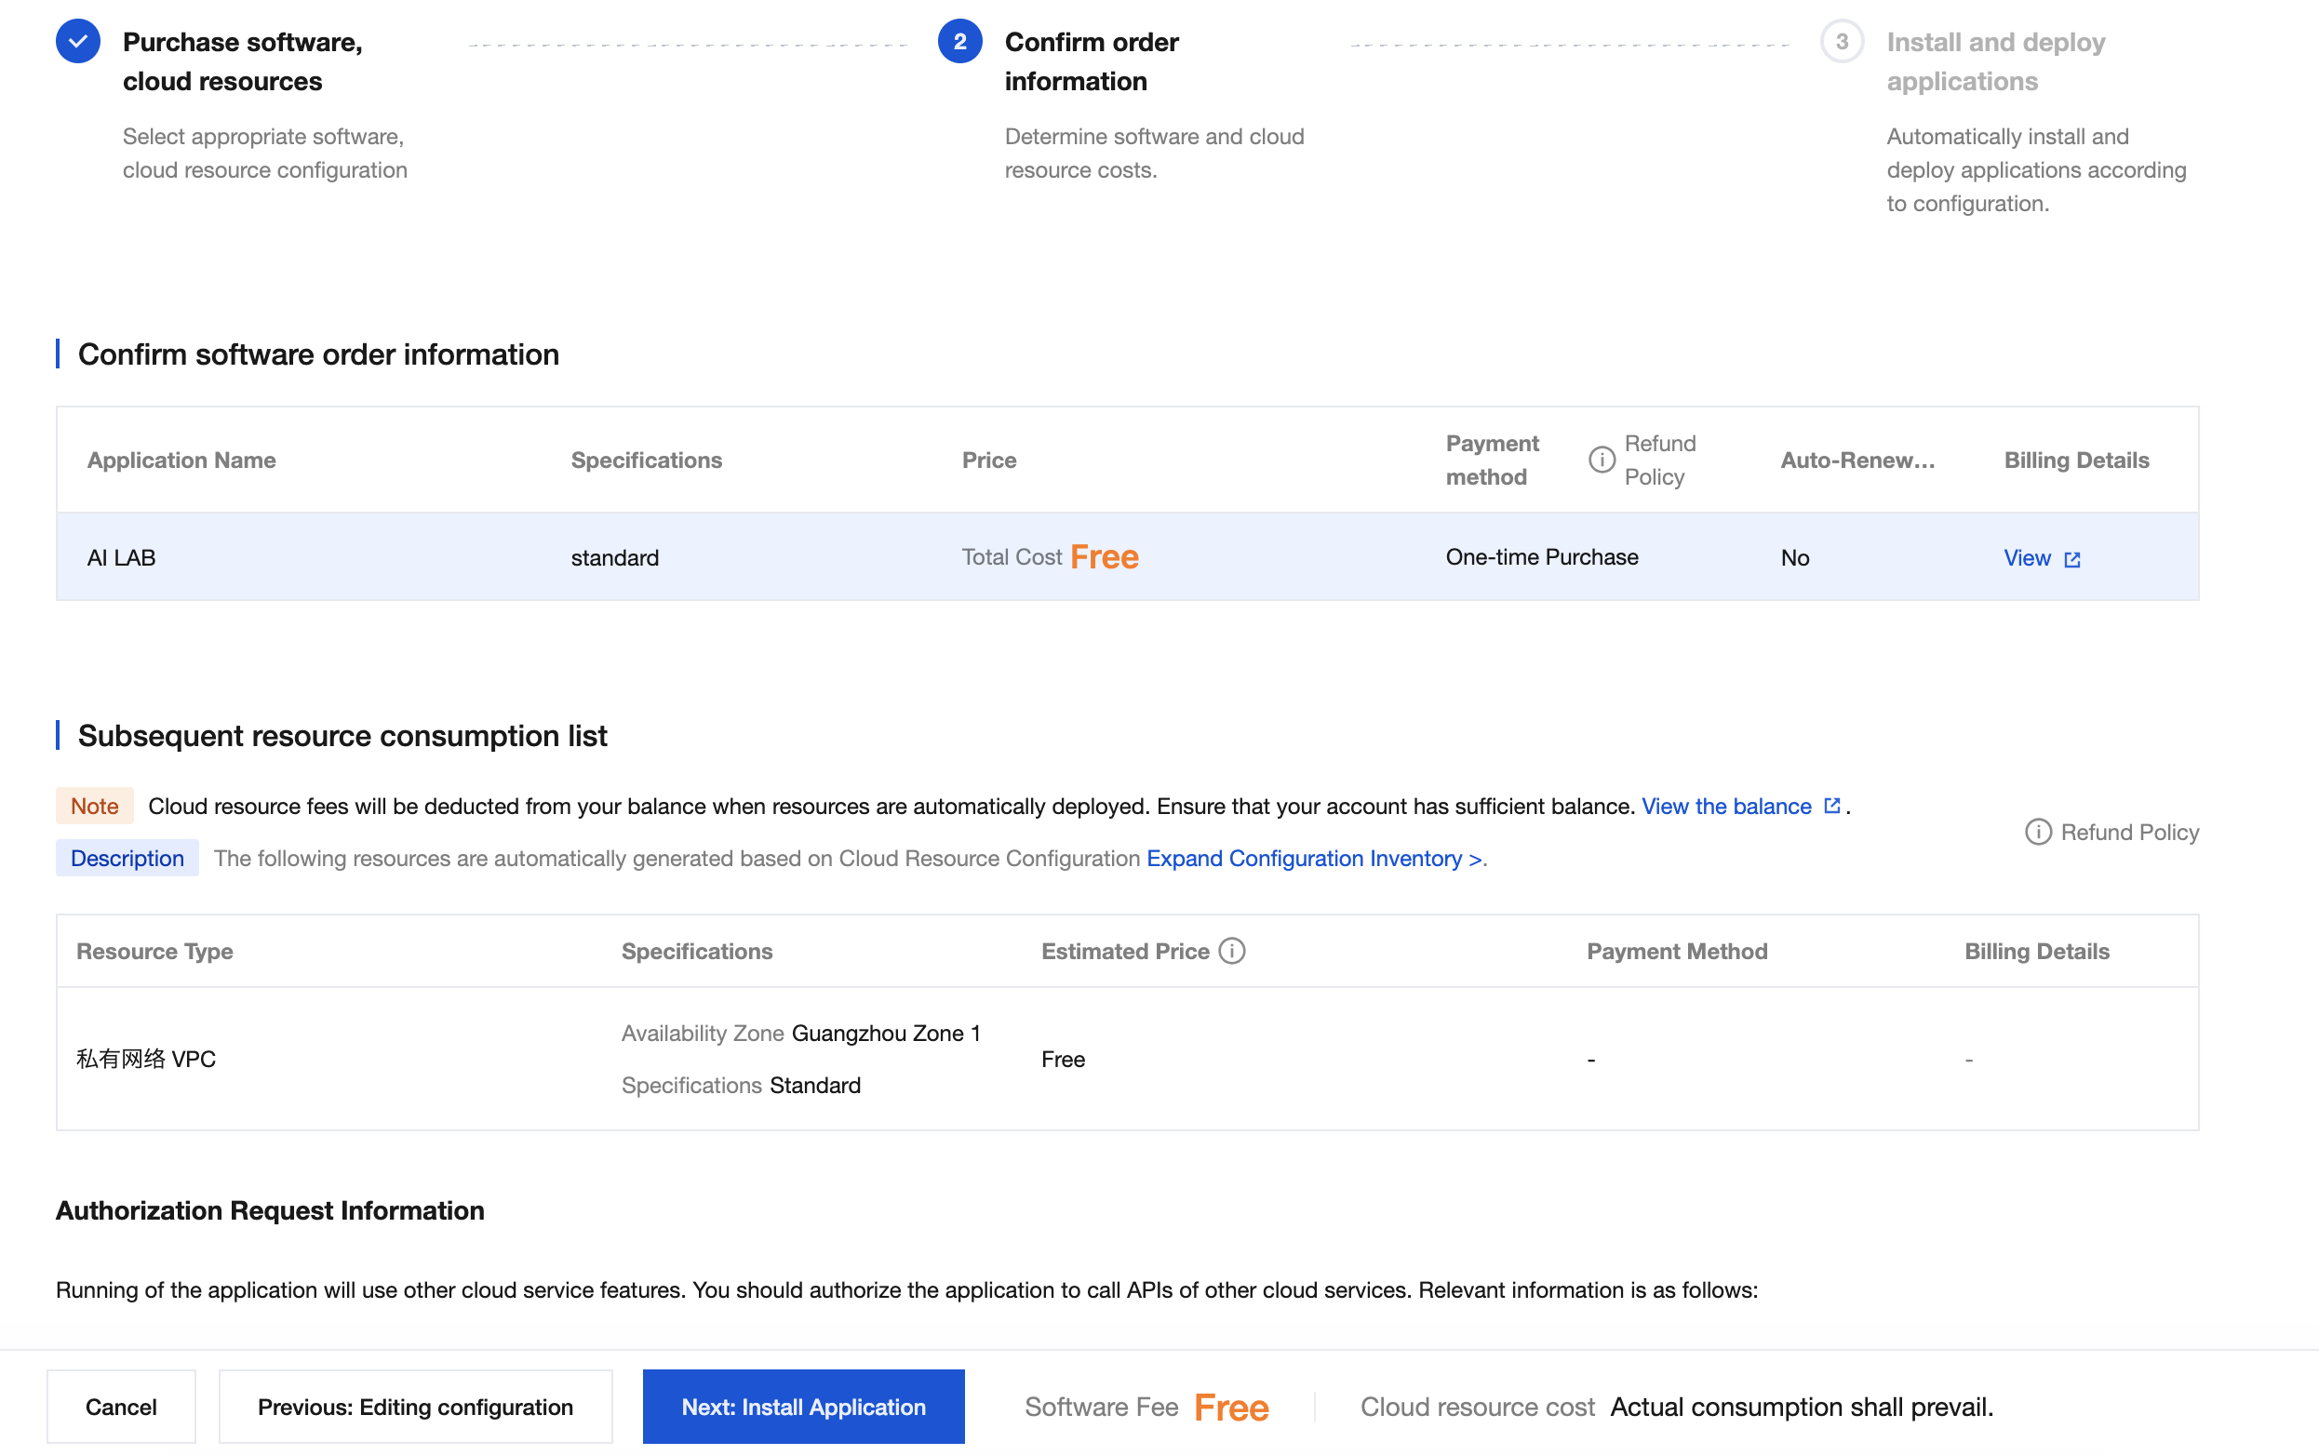The height and width of the screenshot is (1455, 2319).
Task: Expand Configuration Inventory link
Action: pyautogui.click(x=1313, y=858)
